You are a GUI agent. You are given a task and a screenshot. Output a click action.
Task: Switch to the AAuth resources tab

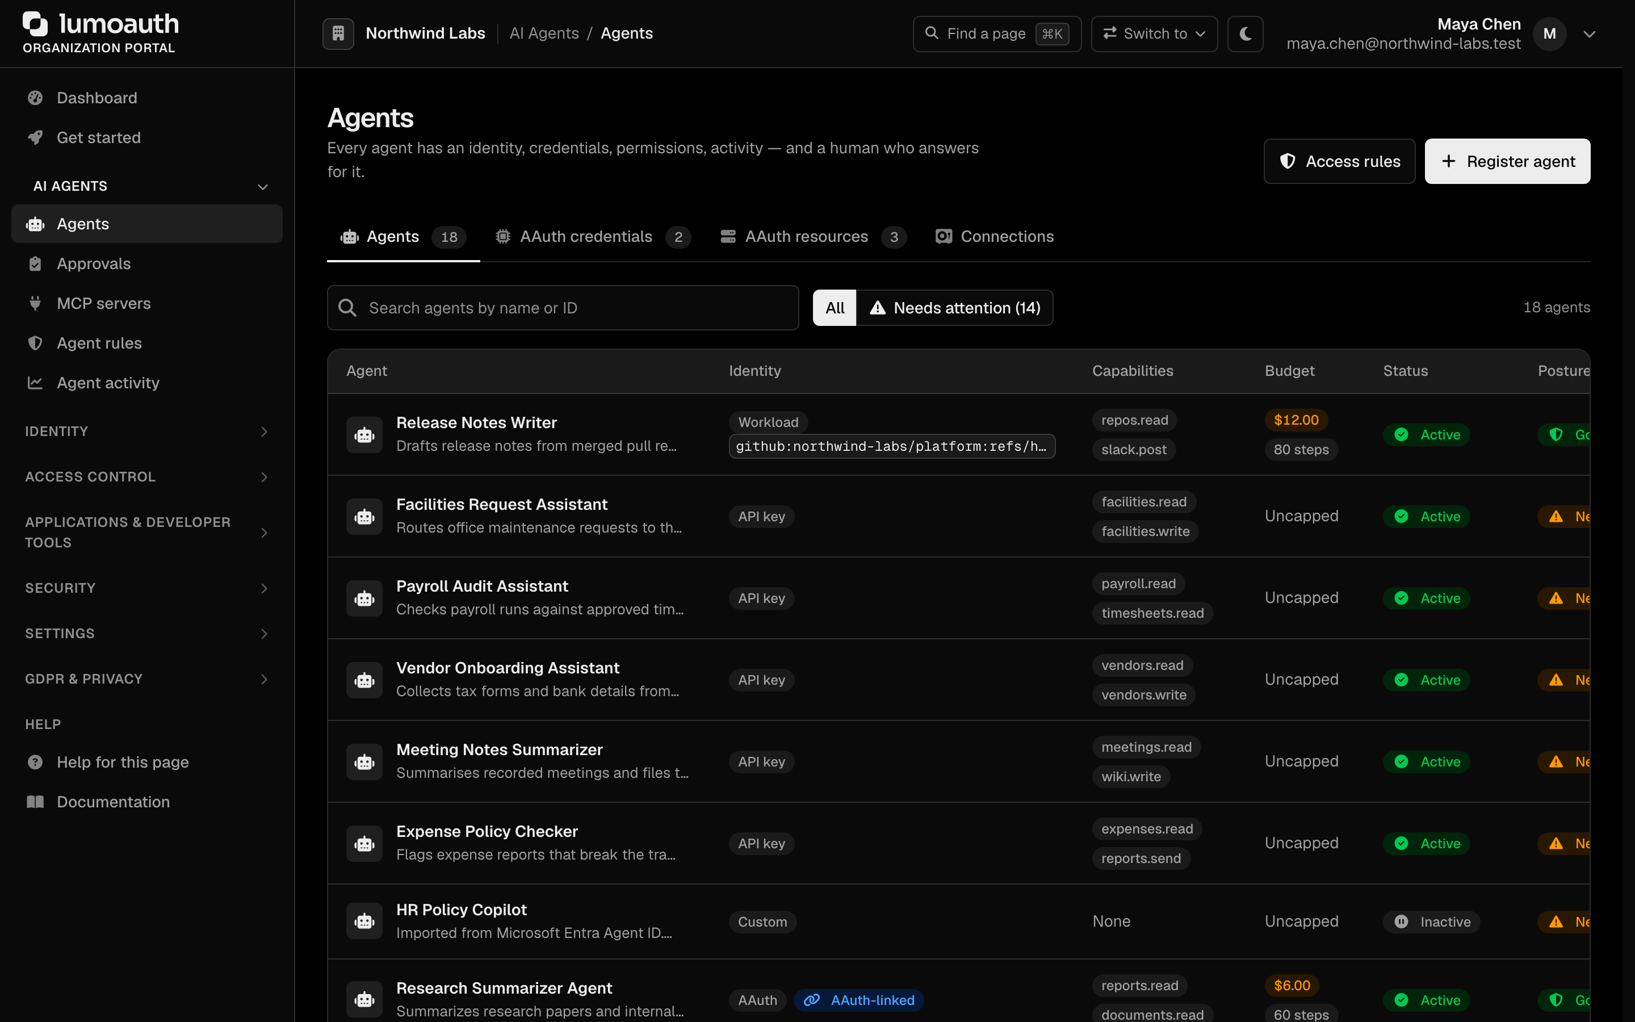[814, 237]
